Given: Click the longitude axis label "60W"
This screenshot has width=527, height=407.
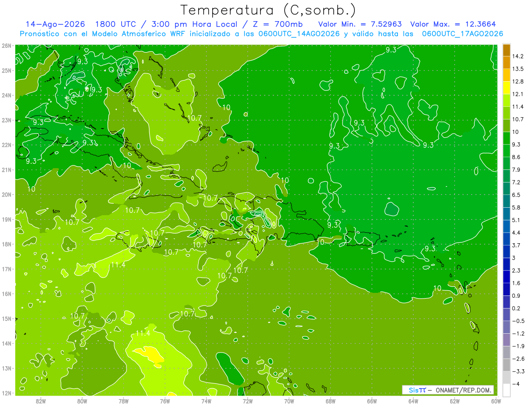Looking at the screenshot, I should point(496,401).
